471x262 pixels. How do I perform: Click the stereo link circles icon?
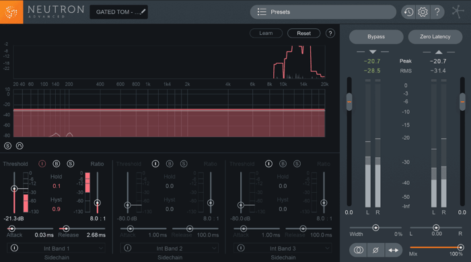(358, 250)
